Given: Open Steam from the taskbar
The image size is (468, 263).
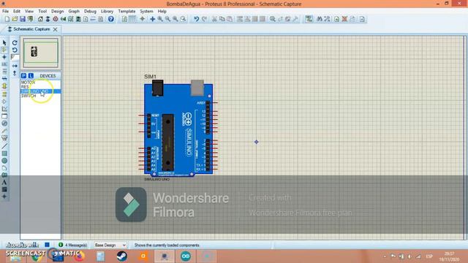Looking at the screenshot, I should click(122, 256).
